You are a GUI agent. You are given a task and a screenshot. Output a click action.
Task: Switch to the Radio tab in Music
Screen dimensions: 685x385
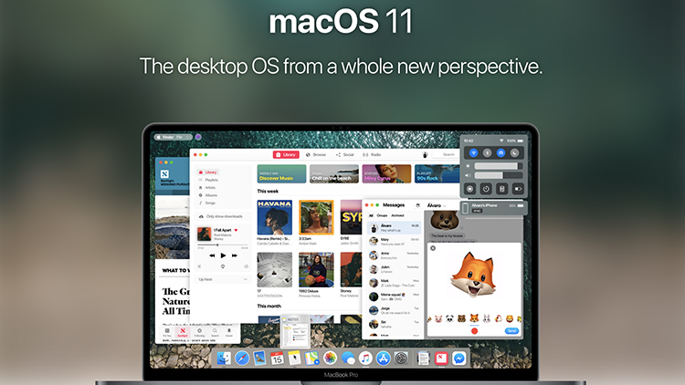click(373, 155)
